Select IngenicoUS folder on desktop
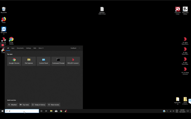Viewport: 191px width, 119px height. [x=178, y=101]
